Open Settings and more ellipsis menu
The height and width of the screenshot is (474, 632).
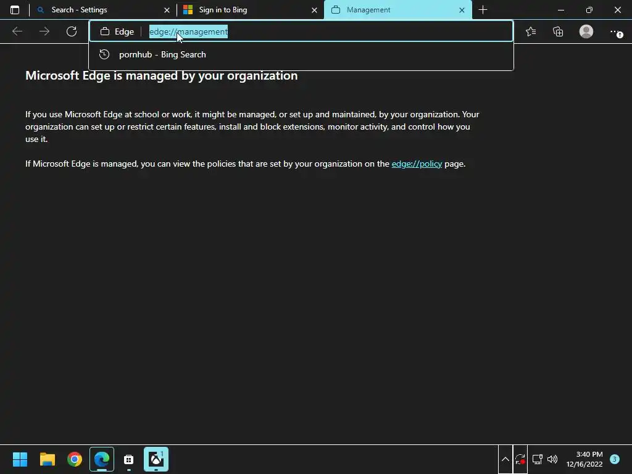coord(615,32)
